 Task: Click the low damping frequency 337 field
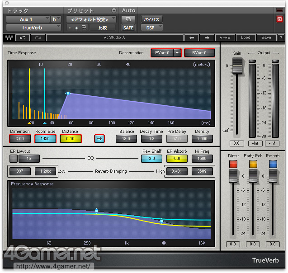pos(20,171)
